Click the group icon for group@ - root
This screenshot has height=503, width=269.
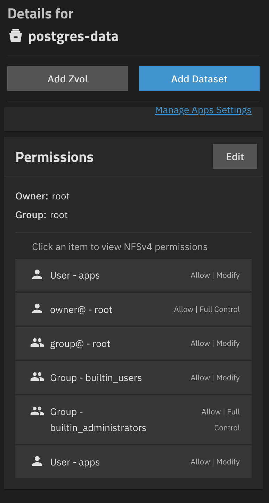point(37,343)
